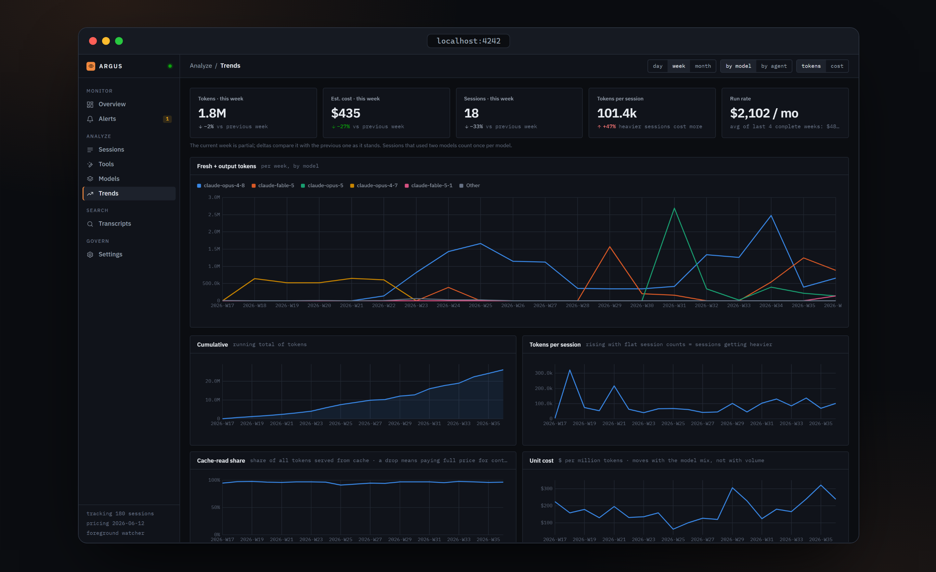Screen dimensions: 936x572
Task: Toggle the Other legend swatch
Action: pyautogui.click(x=461, y=186)
